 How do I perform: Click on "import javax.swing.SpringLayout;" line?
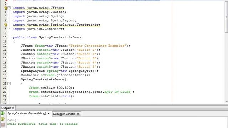(x=45, y=21)
